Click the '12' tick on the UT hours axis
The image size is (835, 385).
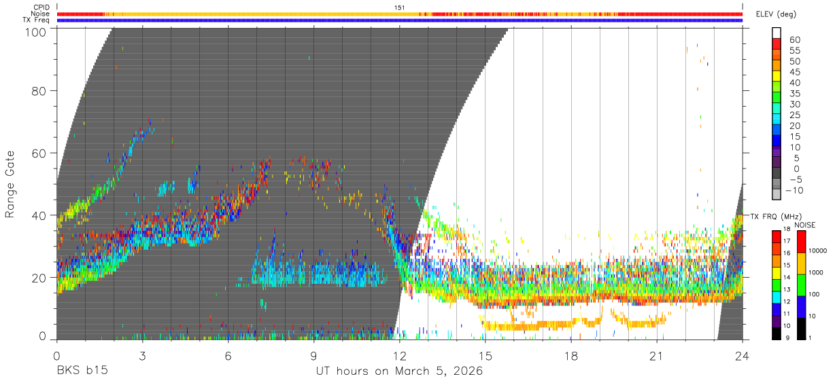pyautogui.click(x=399, y=354)
